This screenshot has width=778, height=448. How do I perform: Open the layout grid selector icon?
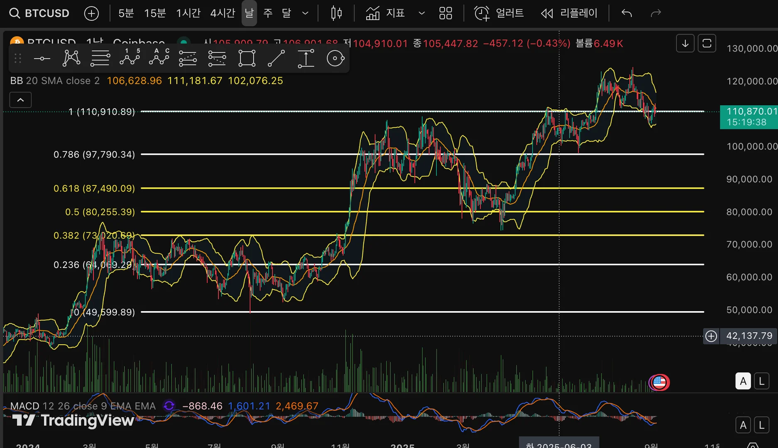coord(445,13)
